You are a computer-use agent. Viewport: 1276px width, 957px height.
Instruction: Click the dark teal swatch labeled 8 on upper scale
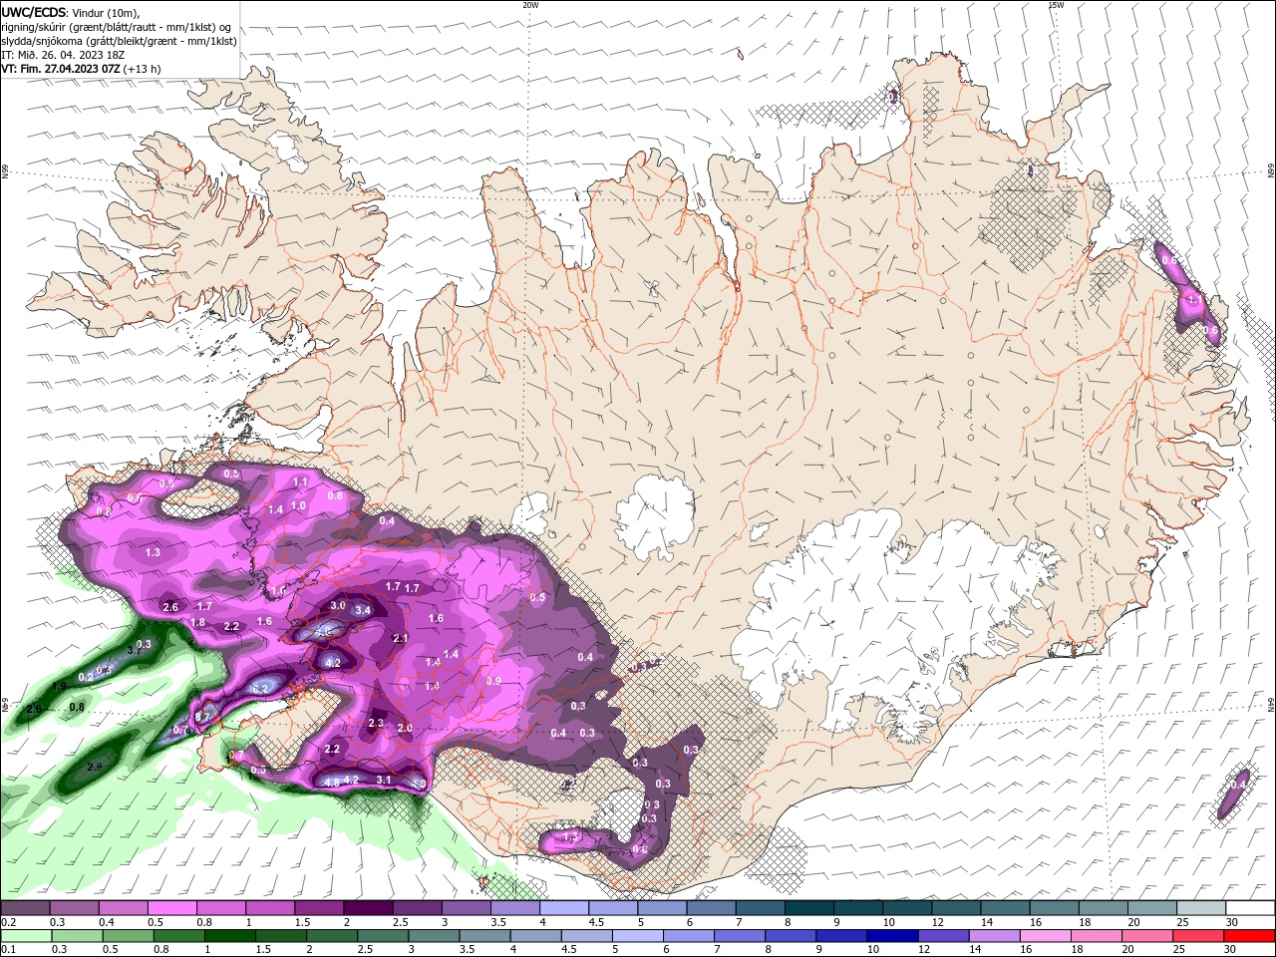click(x=808, y=908)
